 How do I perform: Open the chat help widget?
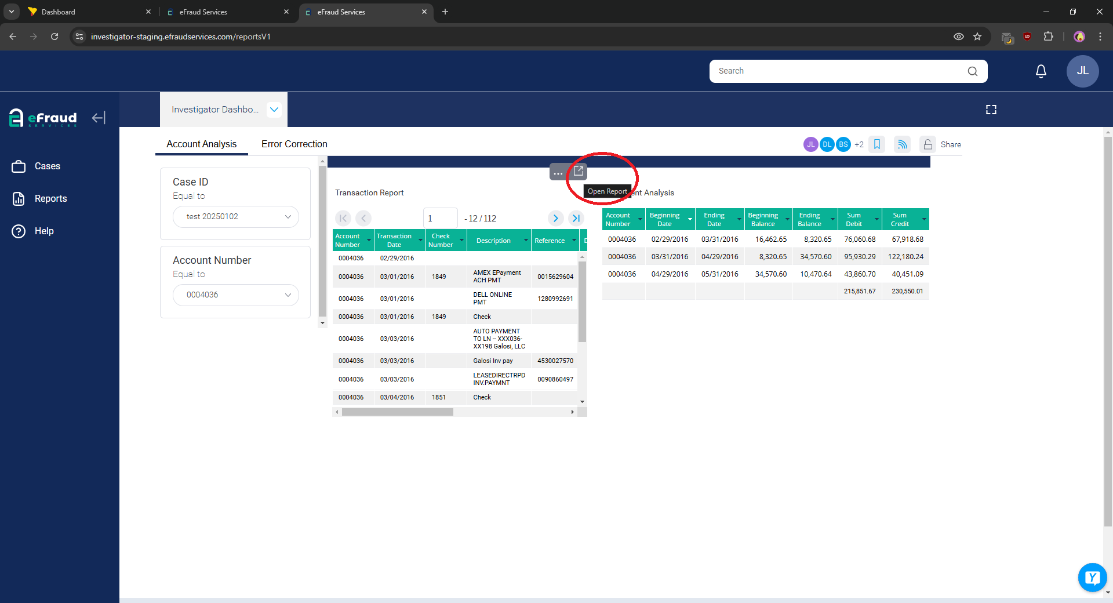coord(1092,577)
